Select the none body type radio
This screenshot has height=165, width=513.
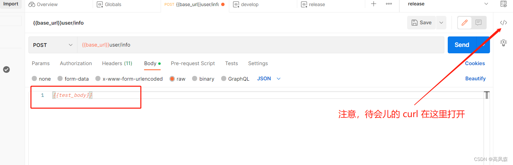point(34,79)
